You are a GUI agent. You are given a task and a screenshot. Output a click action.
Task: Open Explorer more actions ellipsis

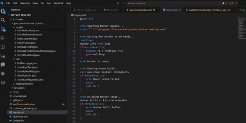pos(63,10)
